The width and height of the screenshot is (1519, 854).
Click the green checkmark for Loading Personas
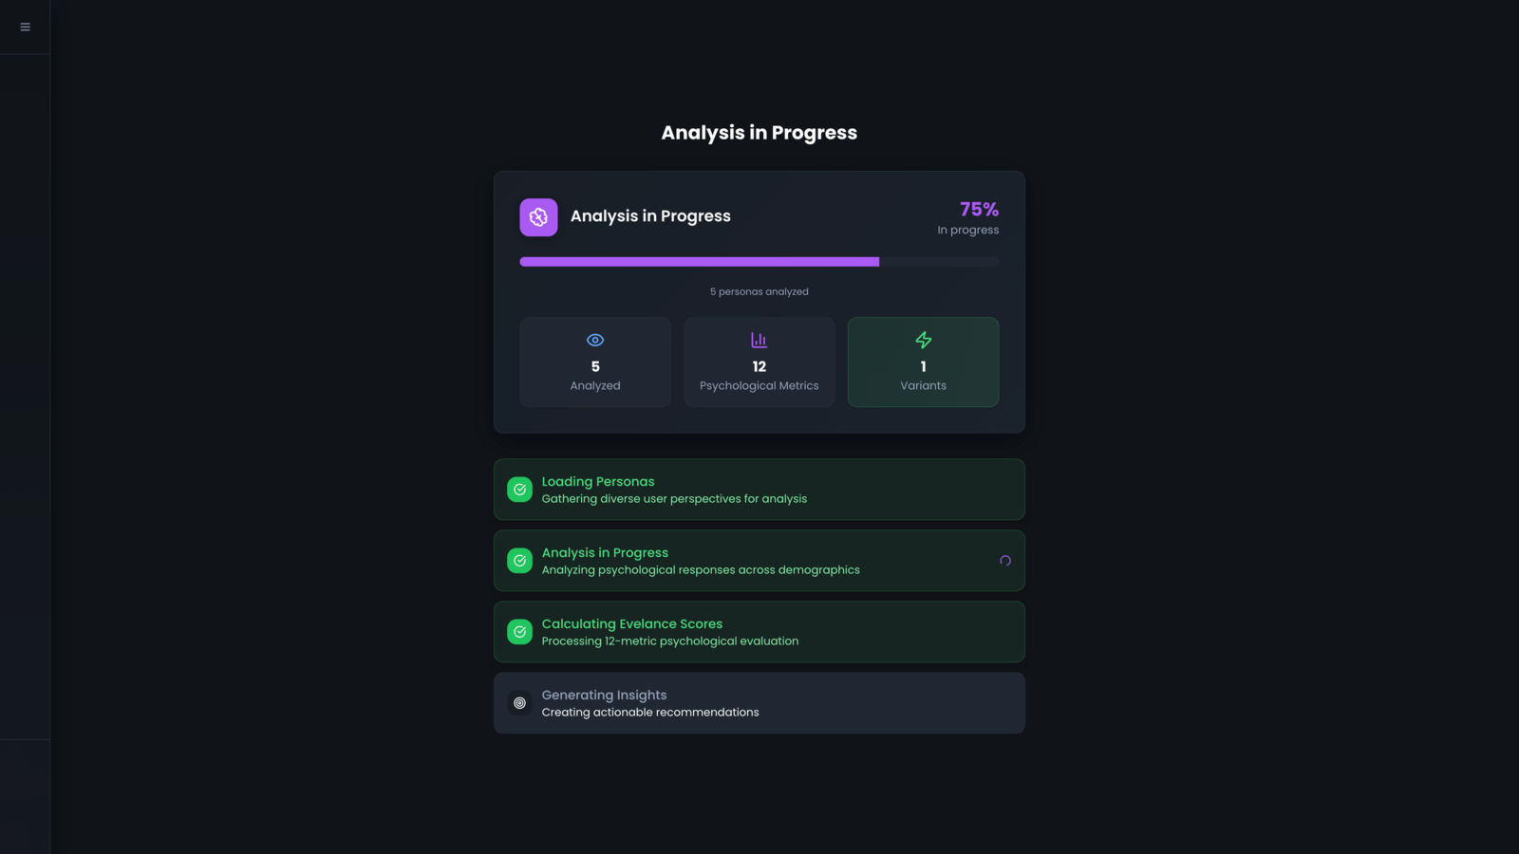click(519, 490)
